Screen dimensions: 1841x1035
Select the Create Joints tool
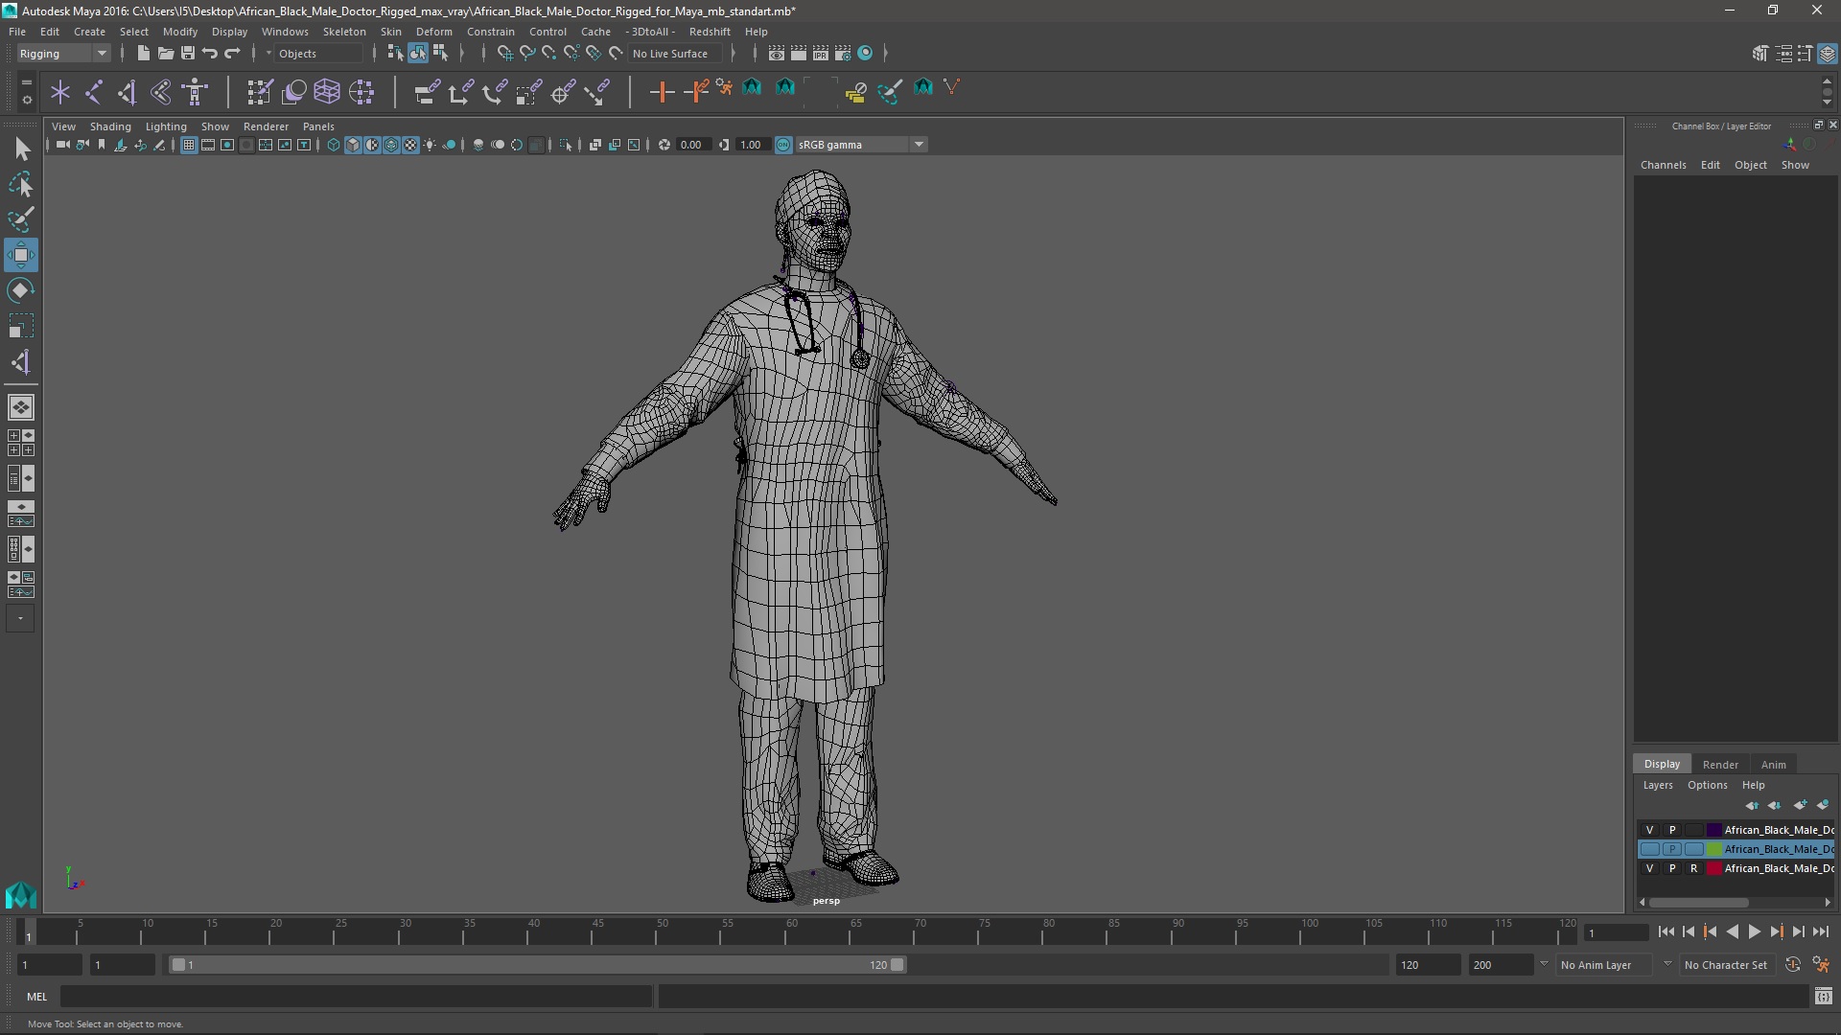pos(94,92)
